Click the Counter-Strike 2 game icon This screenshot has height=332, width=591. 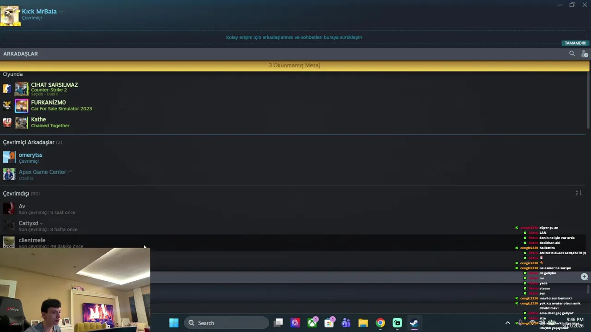7,89
